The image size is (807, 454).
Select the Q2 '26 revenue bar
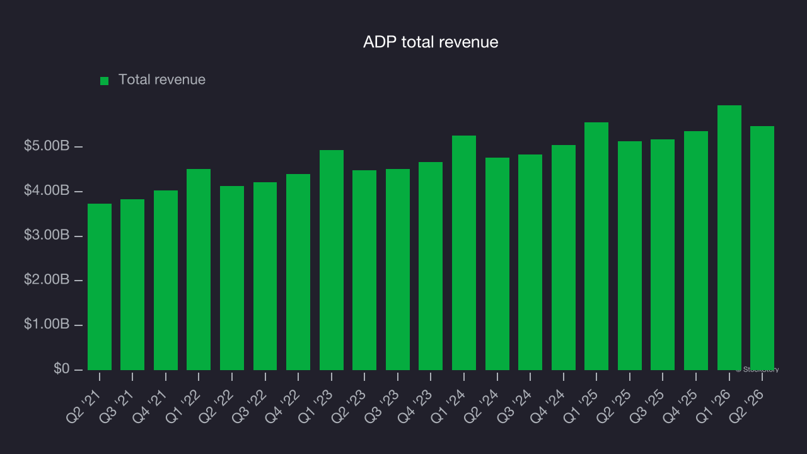coord(762,248)
